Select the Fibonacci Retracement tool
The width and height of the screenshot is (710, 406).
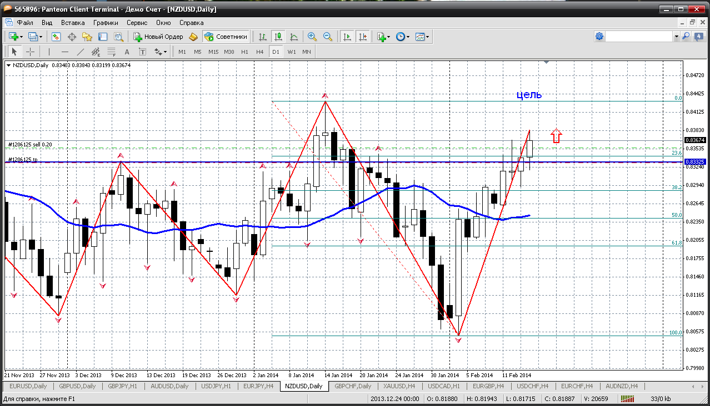(x=111, y=52)
